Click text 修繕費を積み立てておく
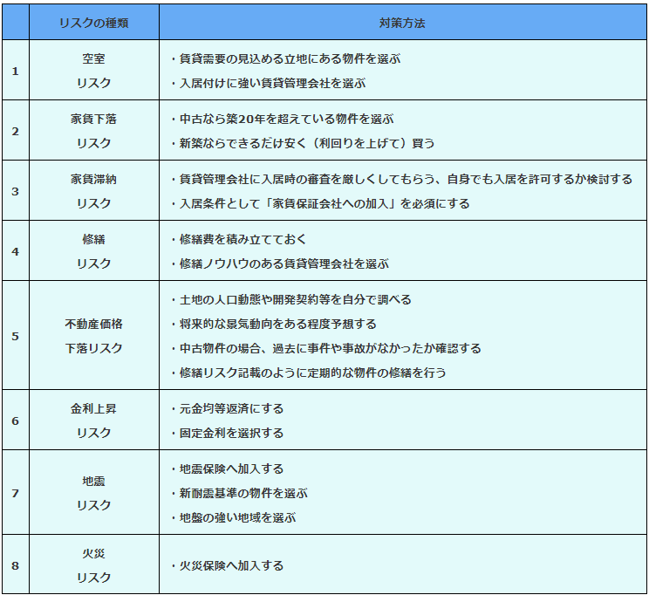649x595 pixels. coord(243,239)
